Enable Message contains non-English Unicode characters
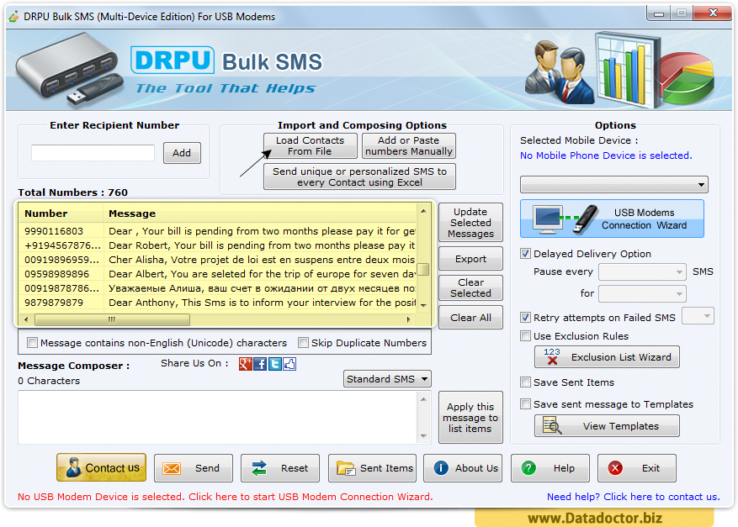 pyautogui.click(x=33, y=343)
